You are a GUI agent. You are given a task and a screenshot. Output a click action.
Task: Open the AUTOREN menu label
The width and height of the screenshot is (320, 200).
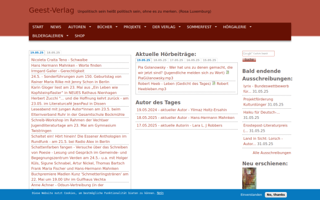(x=77, y=27)
